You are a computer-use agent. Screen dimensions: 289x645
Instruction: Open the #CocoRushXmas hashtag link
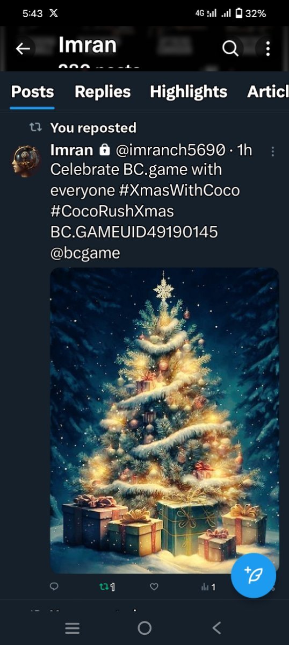[x=112, y=211]
